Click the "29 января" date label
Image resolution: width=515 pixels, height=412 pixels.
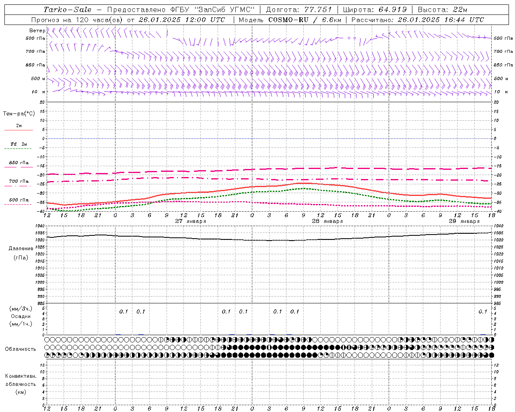coord(464,221)
